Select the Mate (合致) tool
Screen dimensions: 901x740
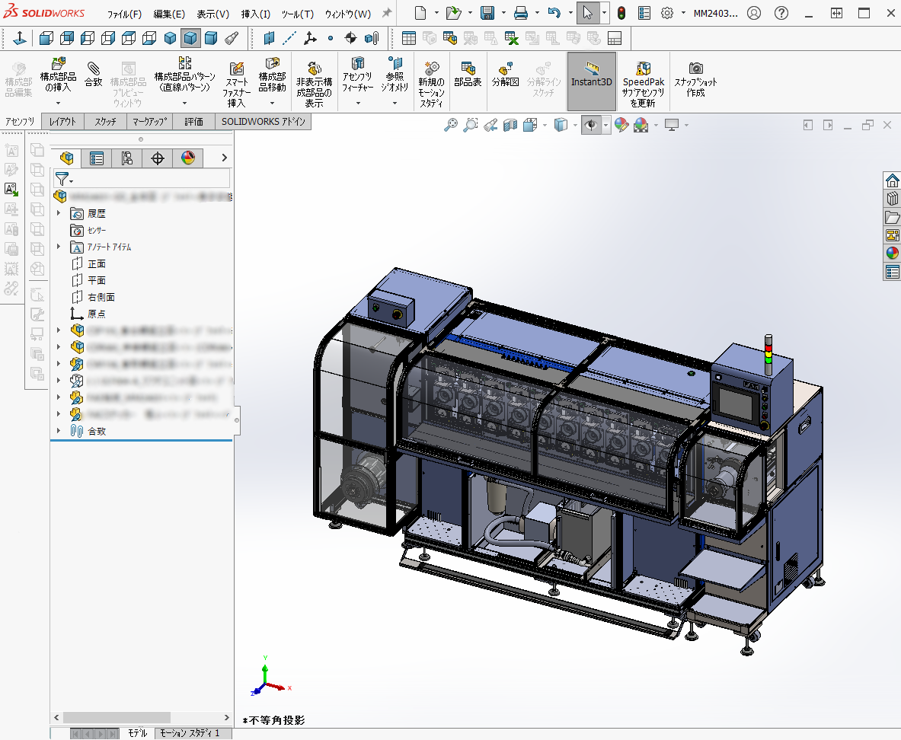pos(93,74)
